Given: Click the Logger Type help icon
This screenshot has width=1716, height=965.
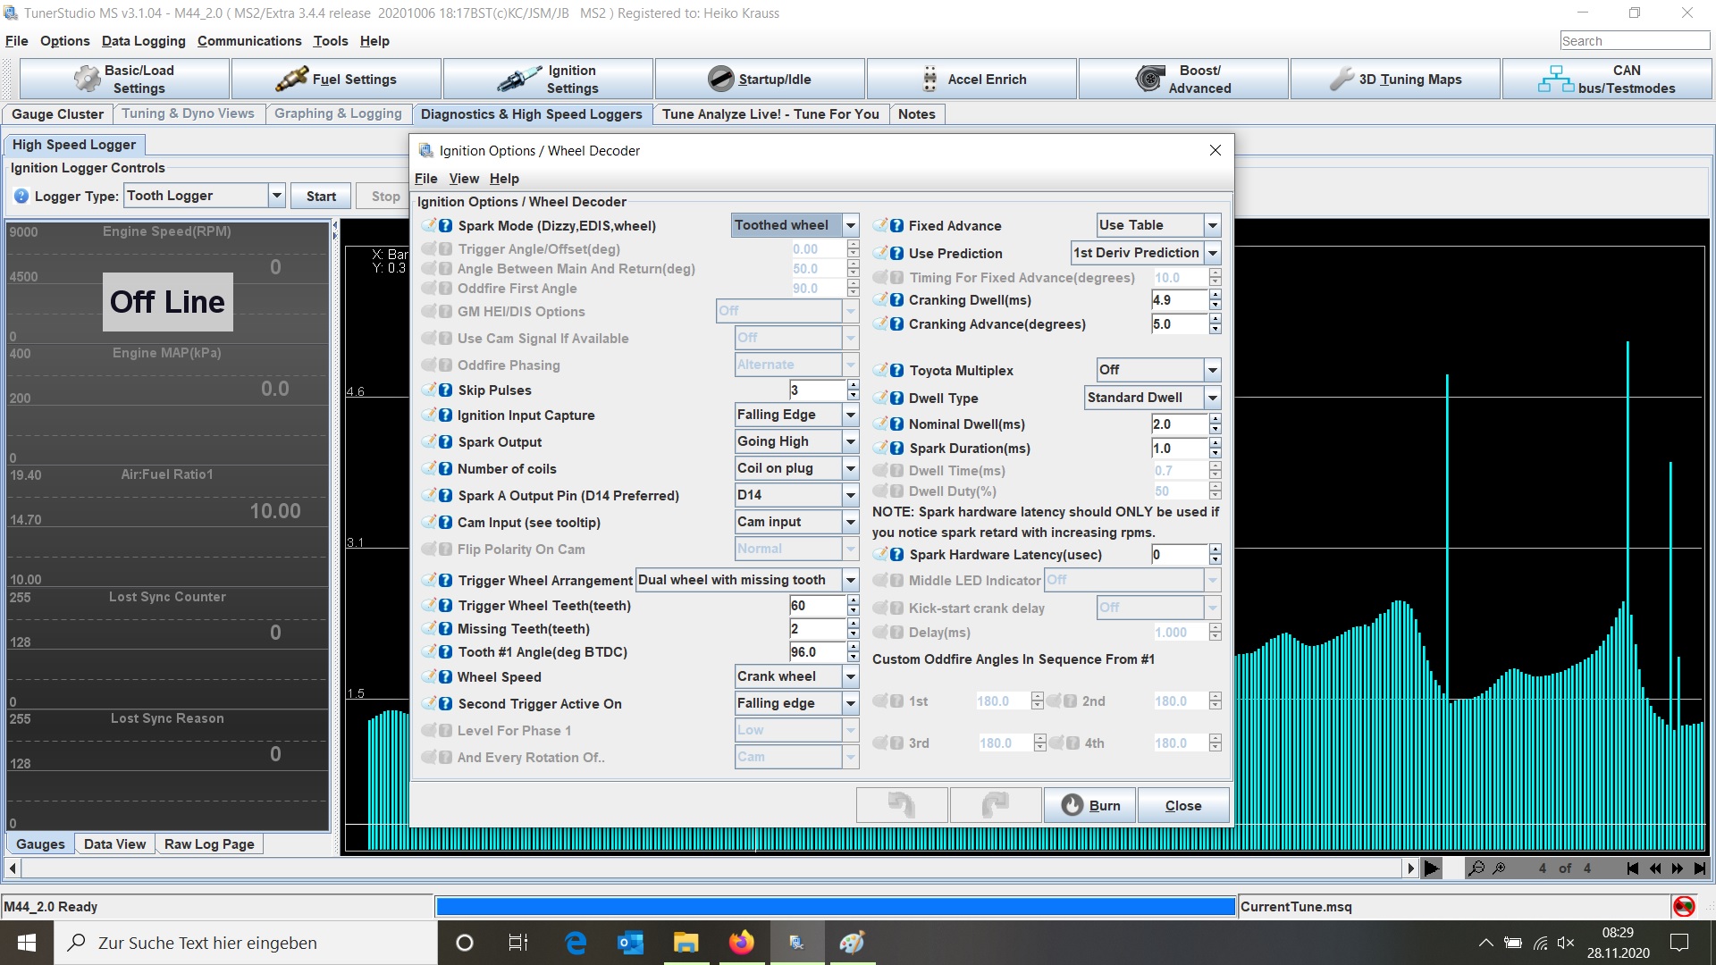Looking at the screenshot, I should tap(21, 197).
